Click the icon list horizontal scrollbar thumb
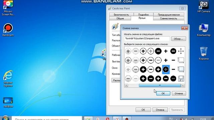The width and height of the screenshot is (214, 120). coord(160,85)
